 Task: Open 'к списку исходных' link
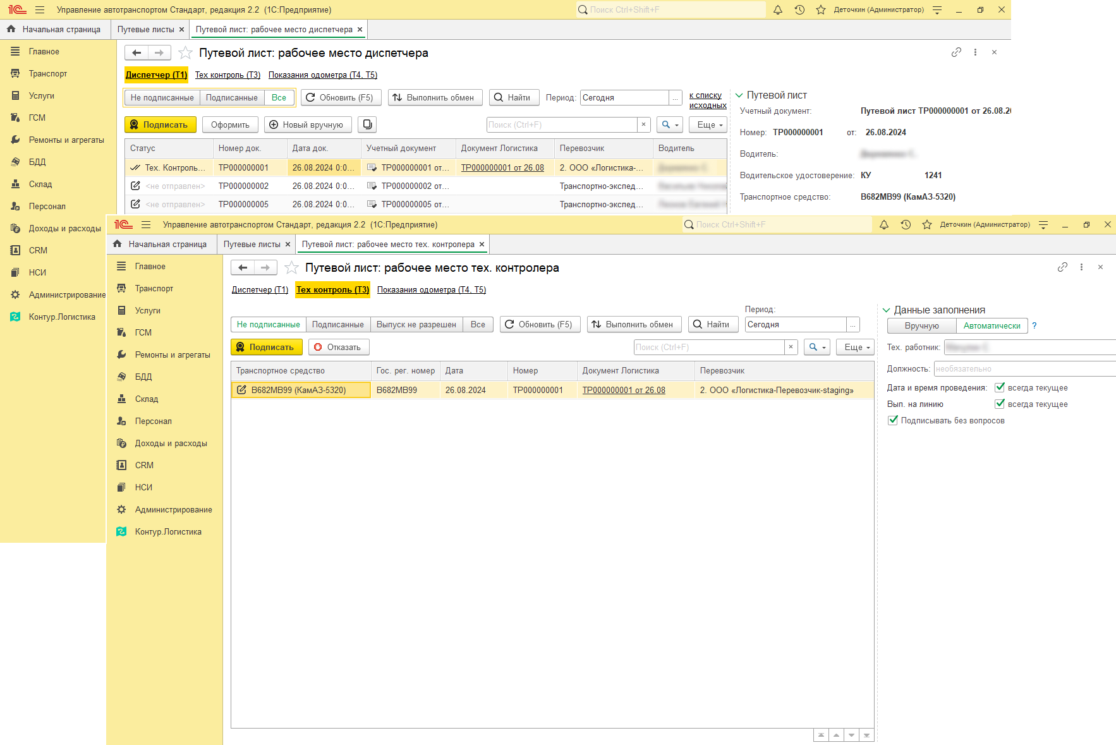(x=708, y=100)
